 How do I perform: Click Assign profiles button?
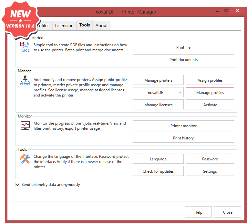[x=210, y=80]
